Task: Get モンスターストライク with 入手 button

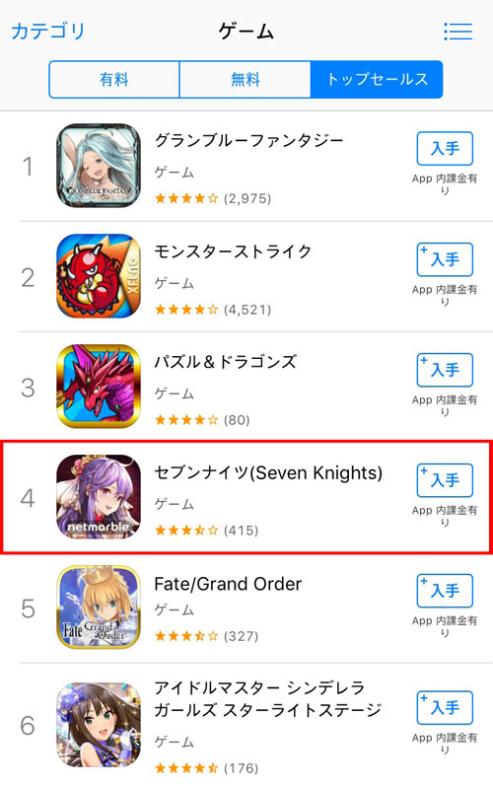Action: coord(445,259)
